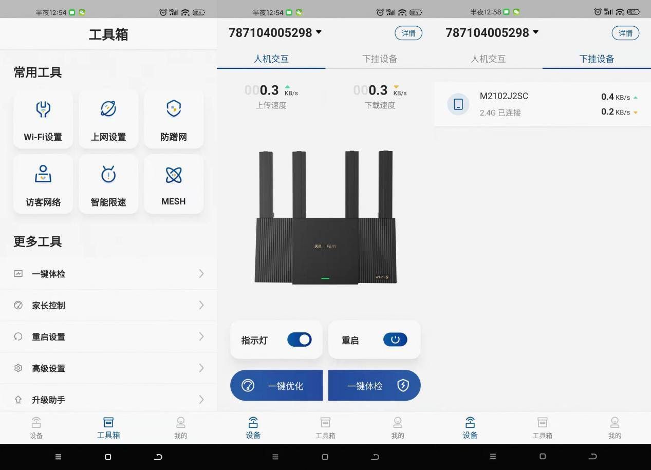
Task: Open the 升级助手 row arrow
Action: pos(201,399)
